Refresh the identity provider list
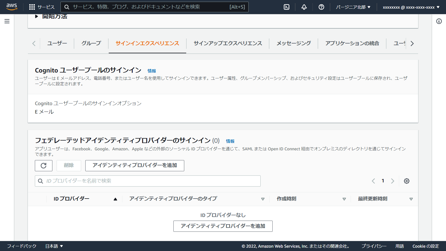The image size is (446, 251). [x=43, y=166]
